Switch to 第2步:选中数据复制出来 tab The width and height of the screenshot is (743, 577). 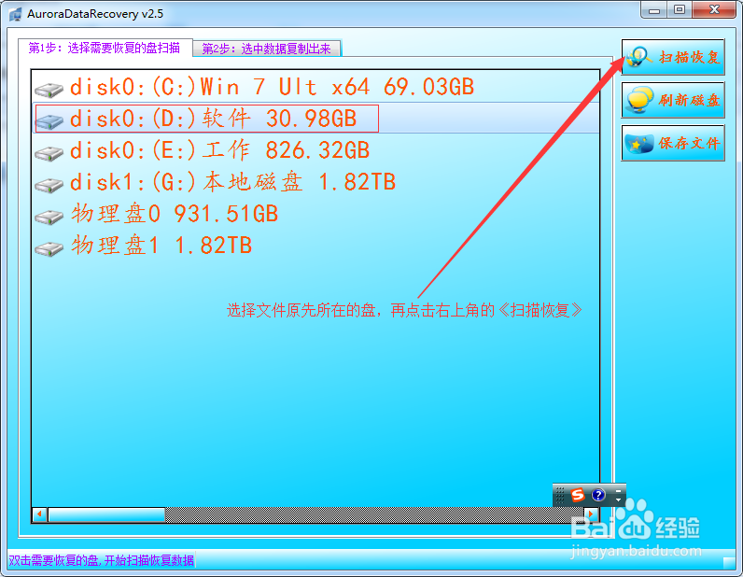(x=267, y=49)
